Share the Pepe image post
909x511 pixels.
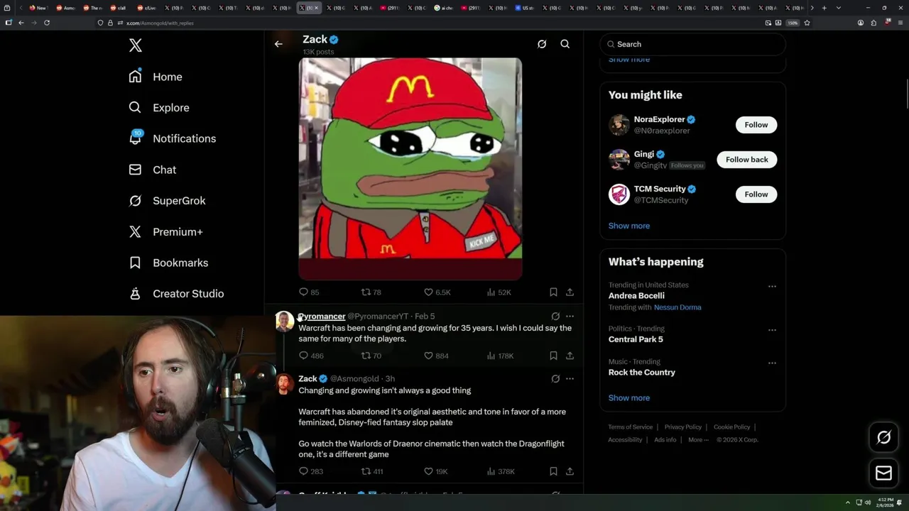tap(570, 292)
